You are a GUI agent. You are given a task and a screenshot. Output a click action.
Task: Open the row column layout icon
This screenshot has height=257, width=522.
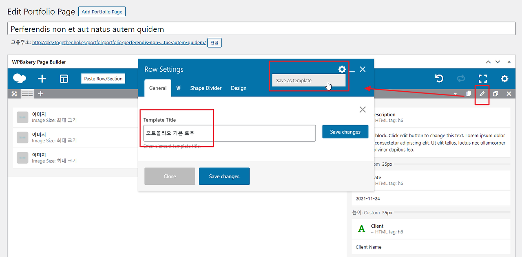(x=27, y=94)
